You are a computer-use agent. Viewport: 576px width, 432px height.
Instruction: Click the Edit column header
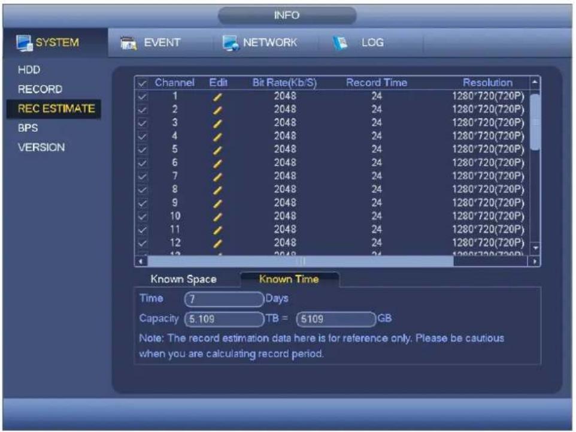click(218, 83)
